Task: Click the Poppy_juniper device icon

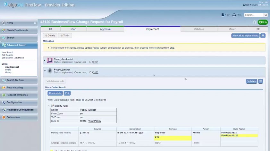Action: (x=50, y=71)
